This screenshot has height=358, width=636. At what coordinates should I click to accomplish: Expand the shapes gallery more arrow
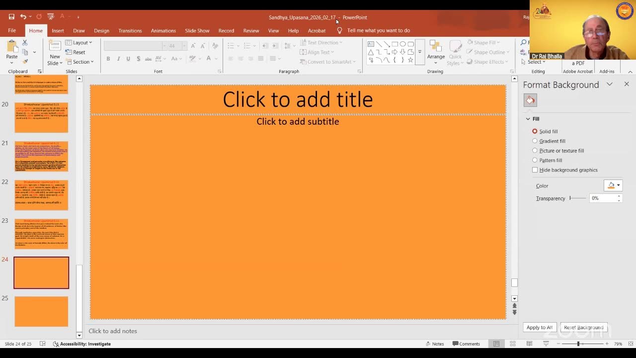[419, 52]
